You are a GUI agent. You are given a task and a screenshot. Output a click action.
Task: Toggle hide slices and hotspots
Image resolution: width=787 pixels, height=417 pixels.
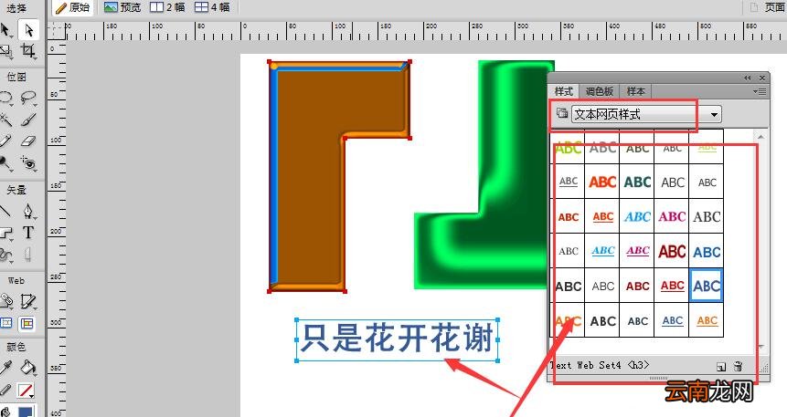coord(6,323)
